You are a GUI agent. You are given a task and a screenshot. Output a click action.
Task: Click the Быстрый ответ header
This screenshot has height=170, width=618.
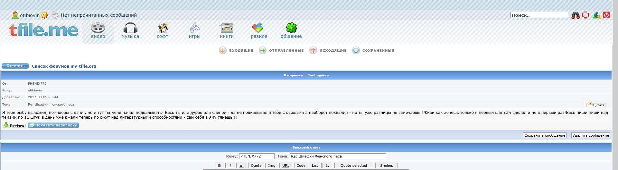pyautogui.click(x=306, y=147)
